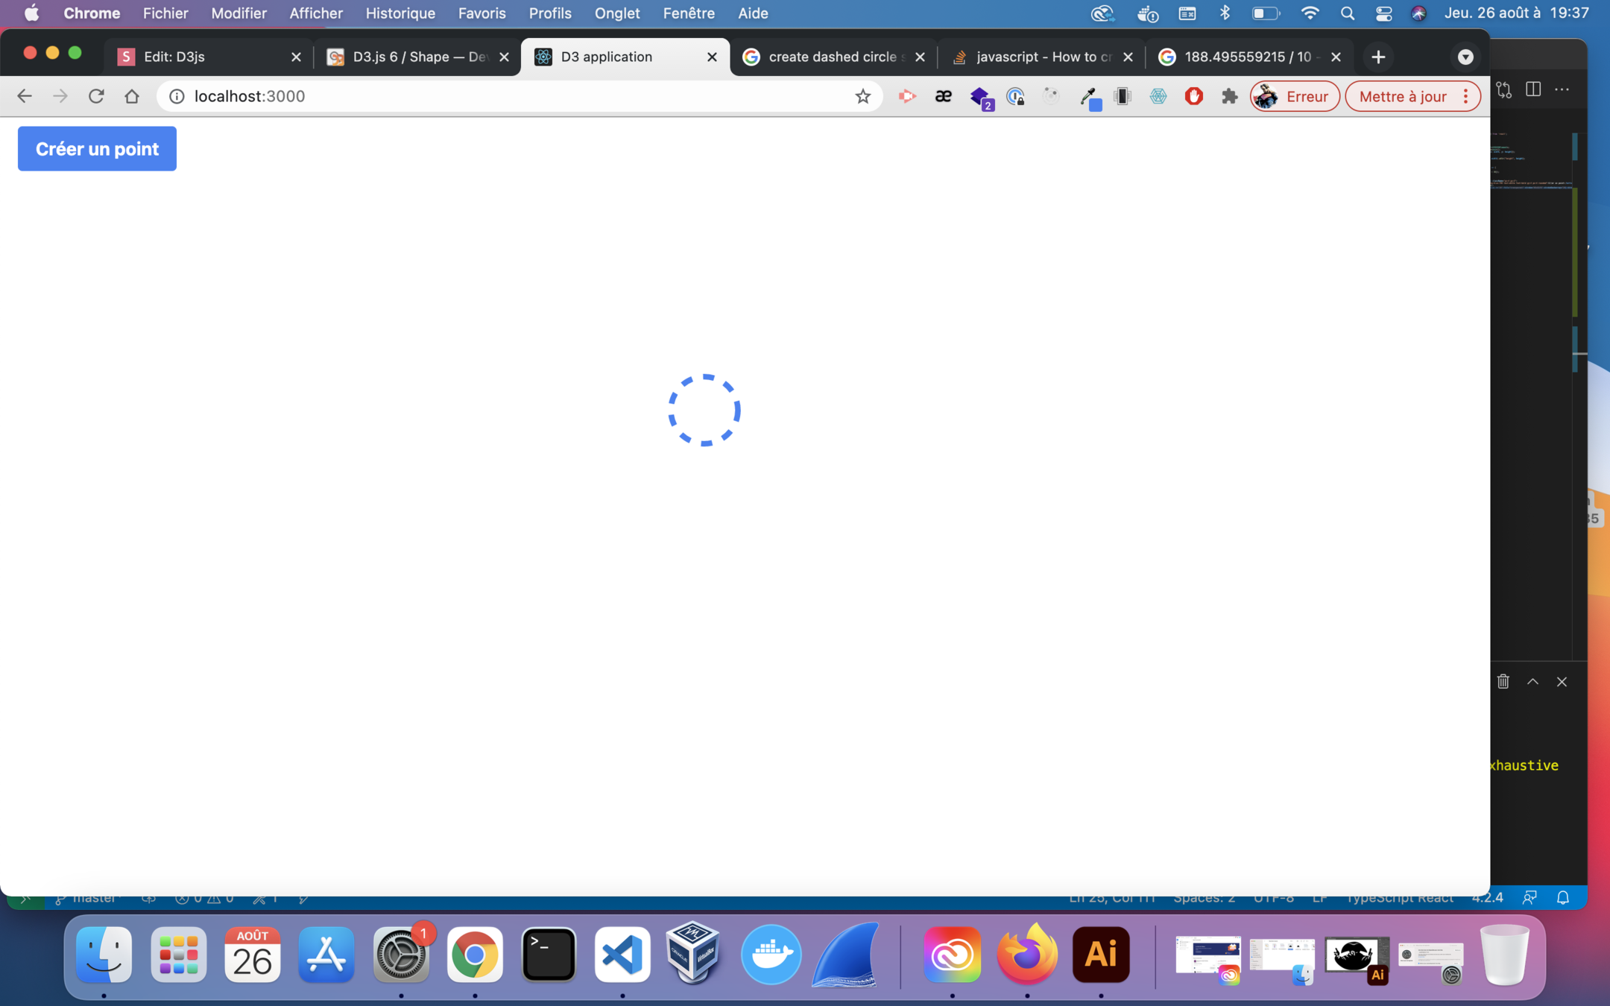Open the Chrome three-dot menu
The width and height of the screenshot is (1610, 1006).
coord(1465,96)
